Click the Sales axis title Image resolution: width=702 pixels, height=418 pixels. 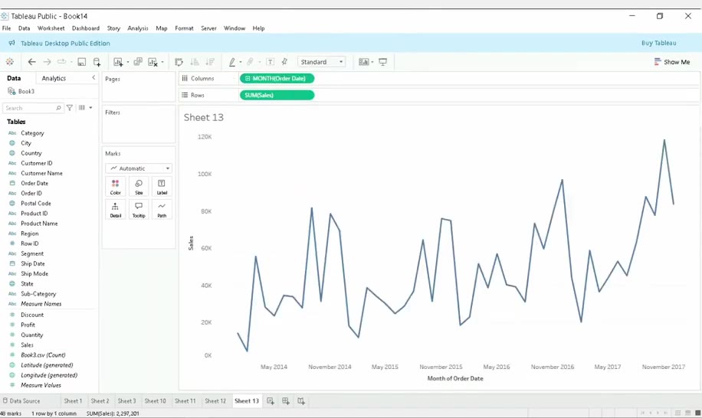click(x=191, y=243)
